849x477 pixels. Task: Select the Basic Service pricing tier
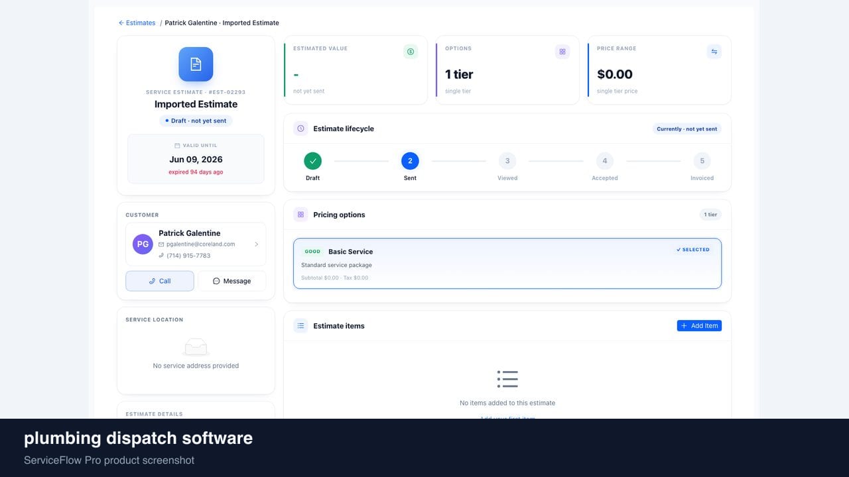pyautogui.click(x=507, y=264)
